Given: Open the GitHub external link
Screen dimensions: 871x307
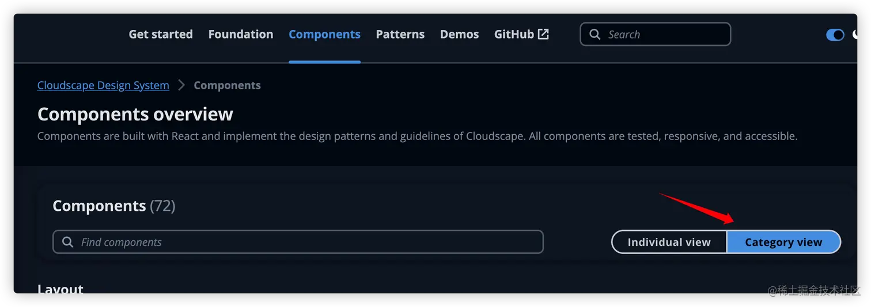Looking at the screenshot, I should pos(521,35).
